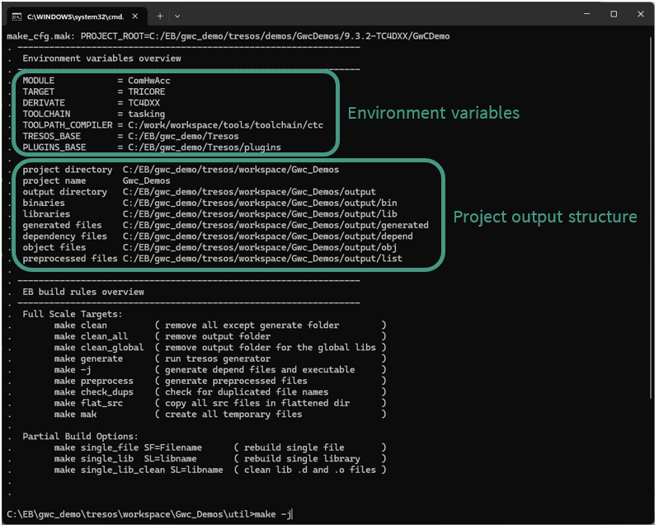Viewport: 659px width, 529px height.
Task: Open a new terminal tab with plus
Action: pyautogui.click(x=161, y=16)
